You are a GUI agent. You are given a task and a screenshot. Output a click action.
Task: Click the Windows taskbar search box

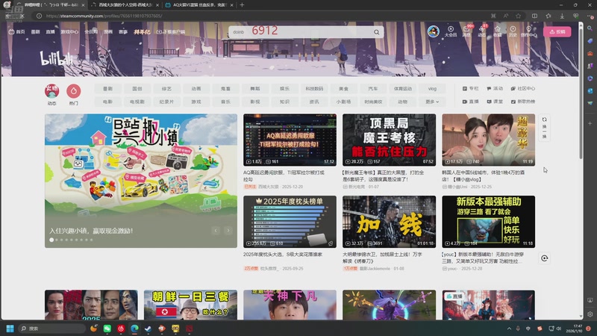(52, 329)
